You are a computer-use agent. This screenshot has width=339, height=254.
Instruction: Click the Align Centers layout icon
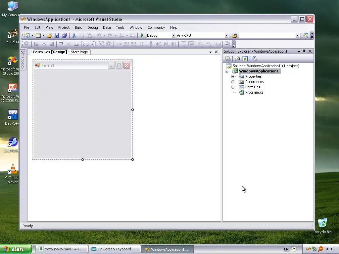point(44,44)
